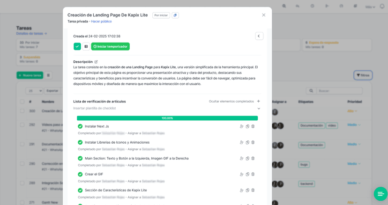Duplicate the Instalar Next Js item
Viewport: 388px width, 205px height.
pyautogui.click(x=247, y=126)
